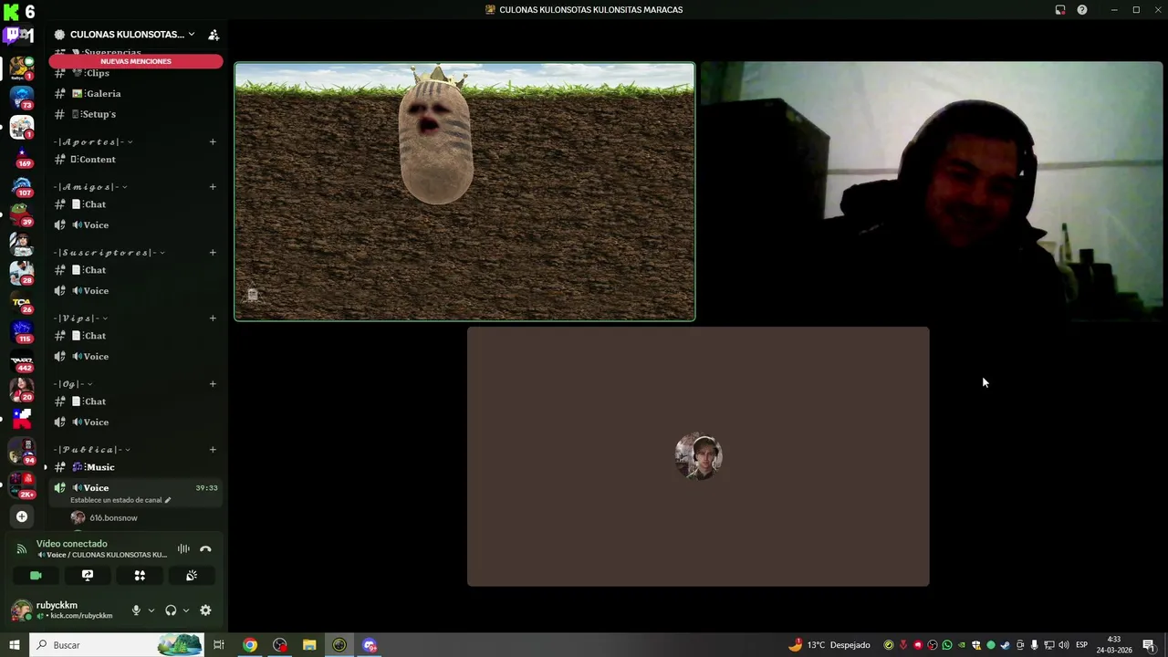
Task: Create a channel in Vips category
Action: tap(213, 318)
